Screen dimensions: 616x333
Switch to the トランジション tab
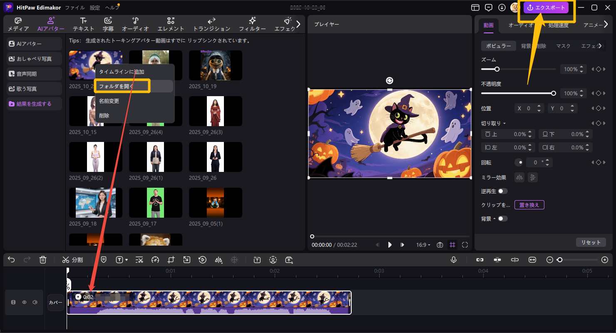tap(211, 24)
